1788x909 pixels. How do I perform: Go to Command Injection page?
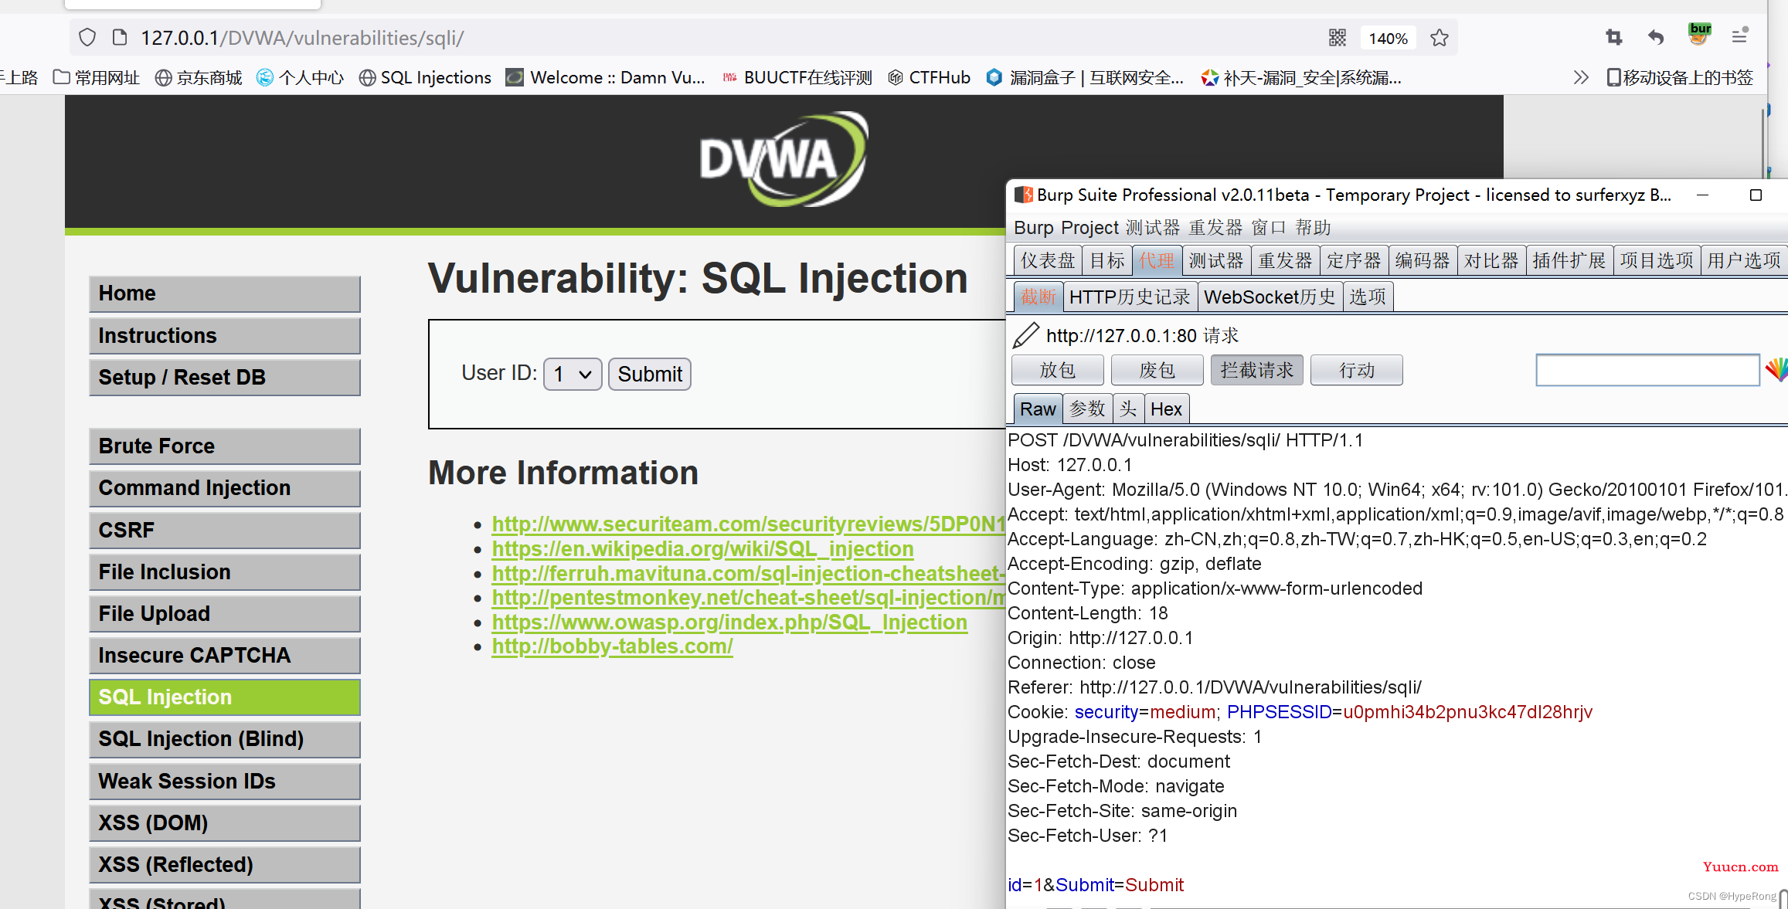[x=225, y=488]
